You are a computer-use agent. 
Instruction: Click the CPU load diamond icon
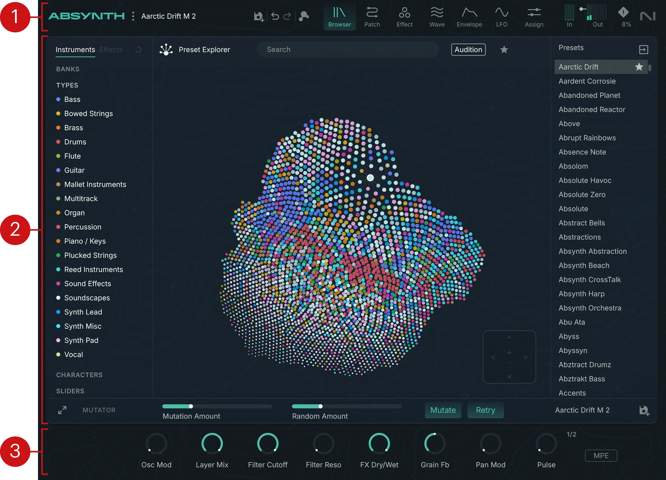[x=623, y=12]
